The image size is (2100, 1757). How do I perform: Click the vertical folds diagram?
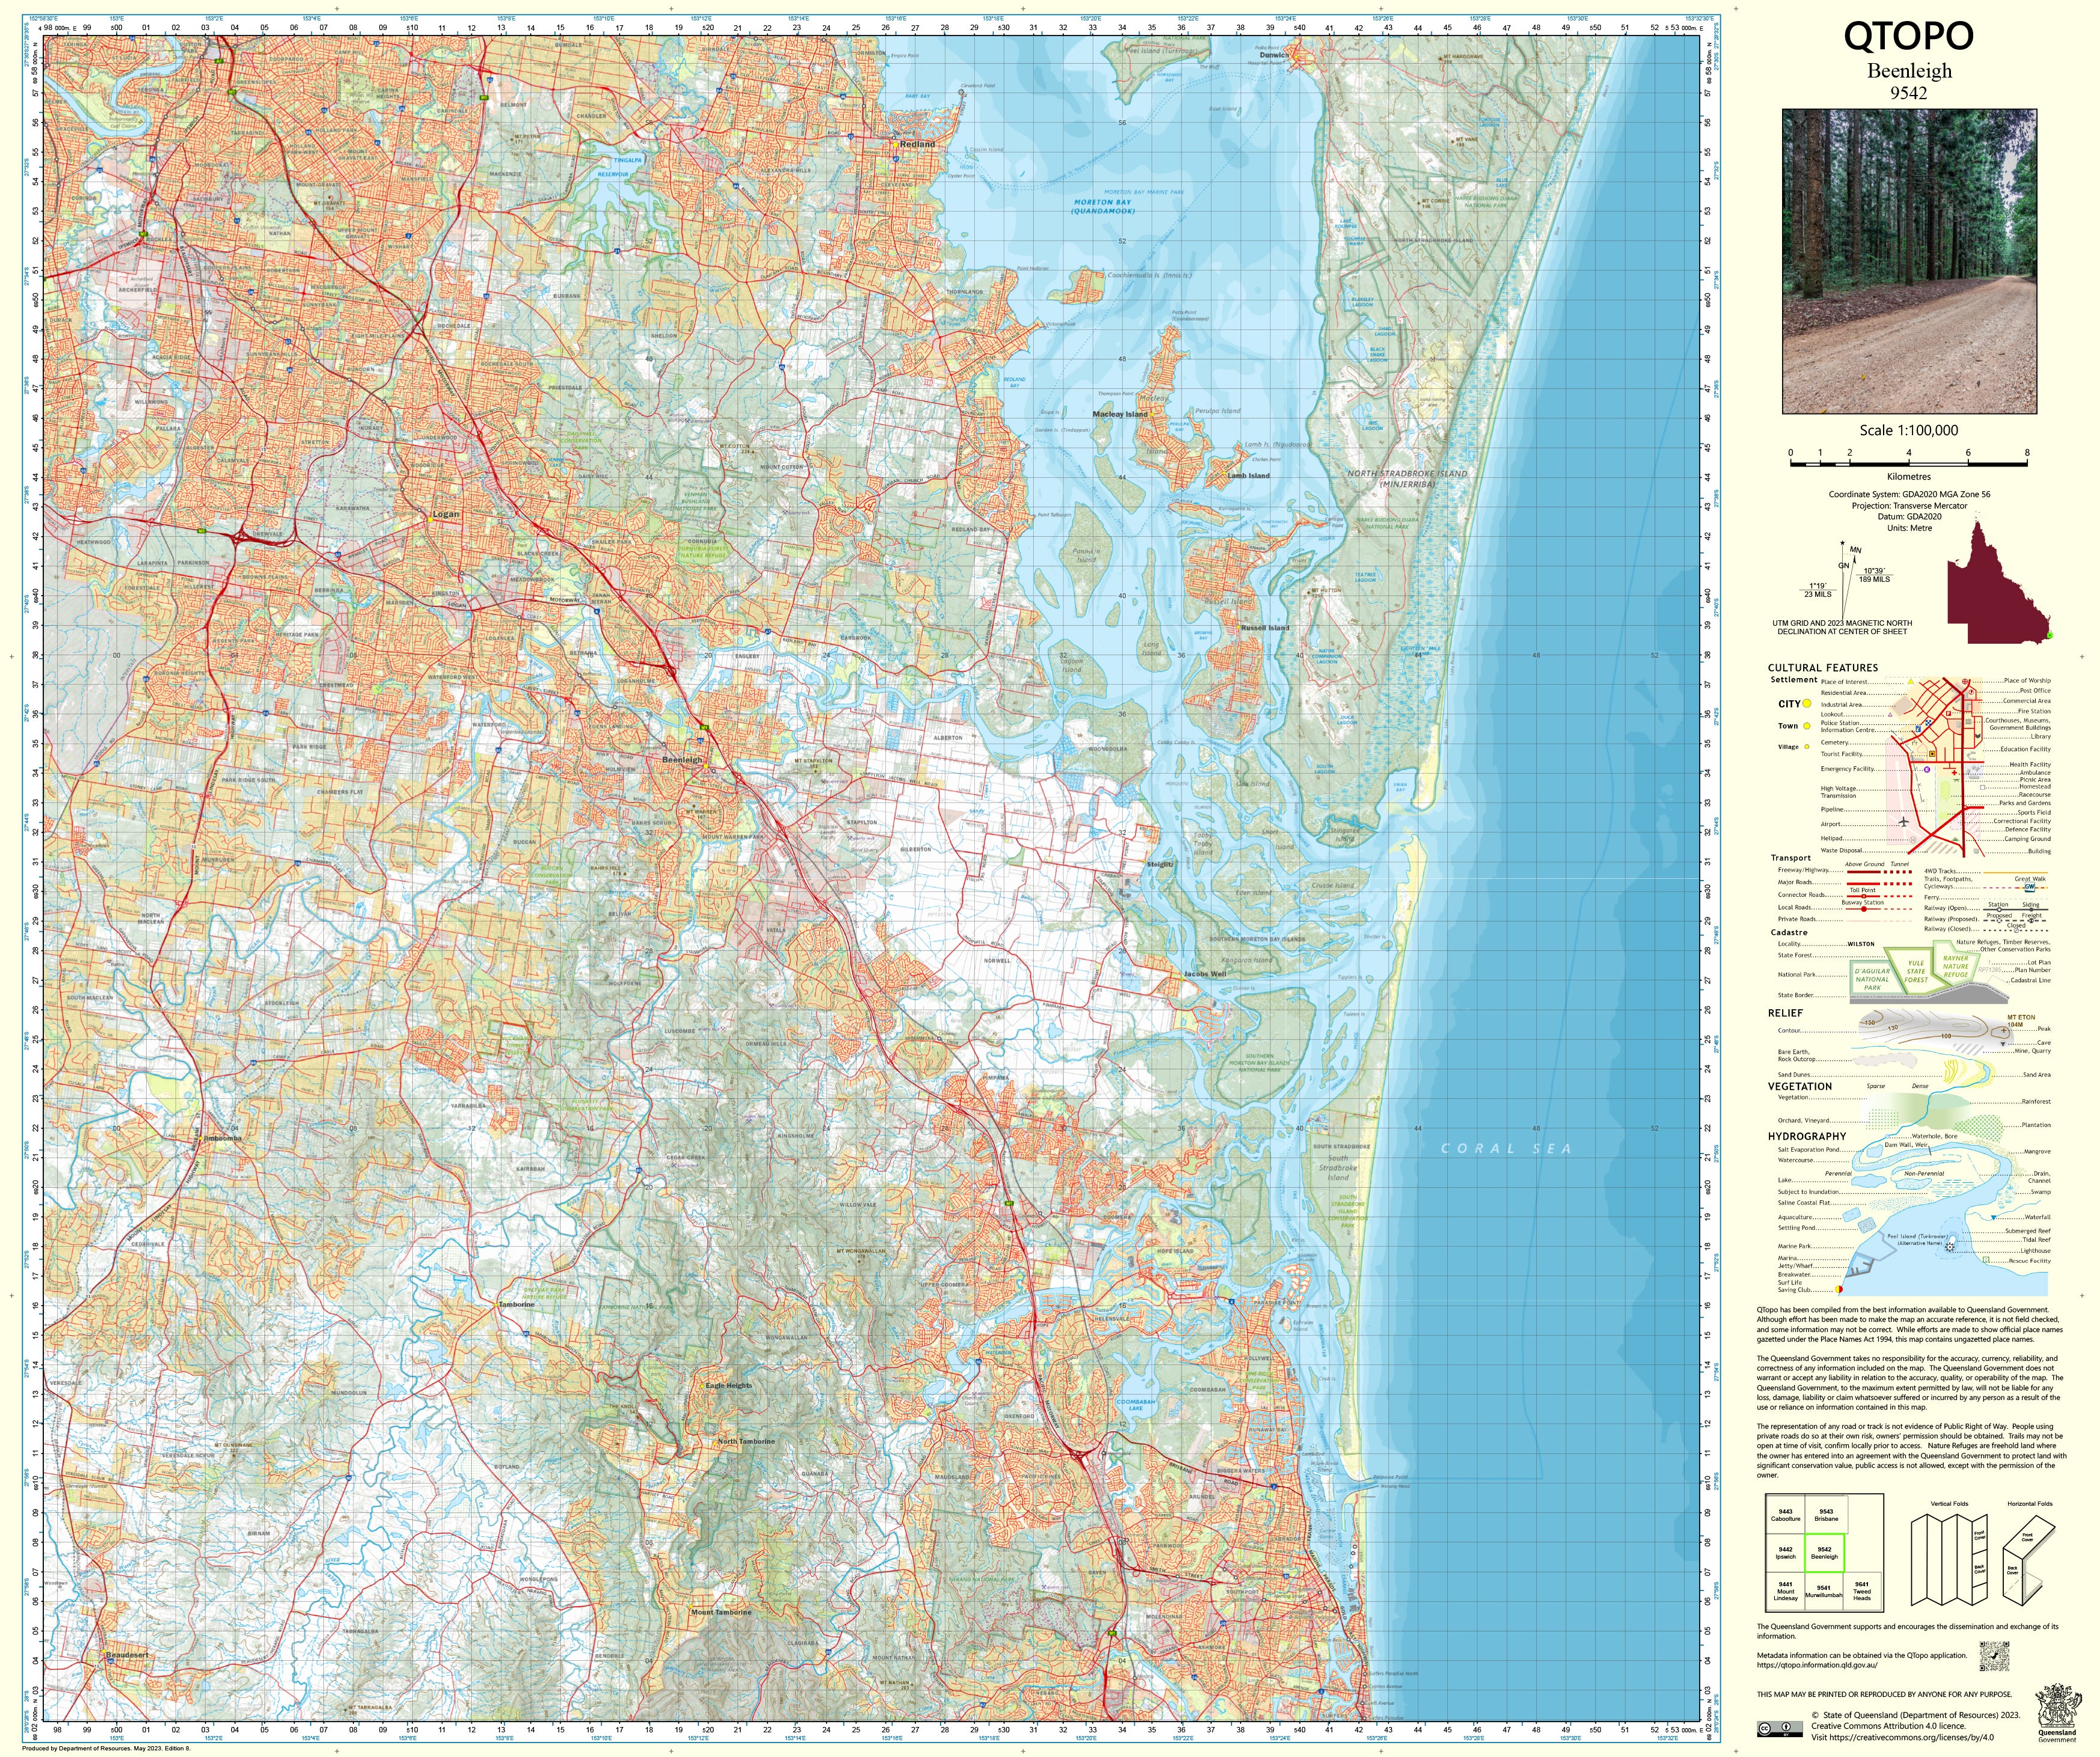(x=1948, y=1561)
